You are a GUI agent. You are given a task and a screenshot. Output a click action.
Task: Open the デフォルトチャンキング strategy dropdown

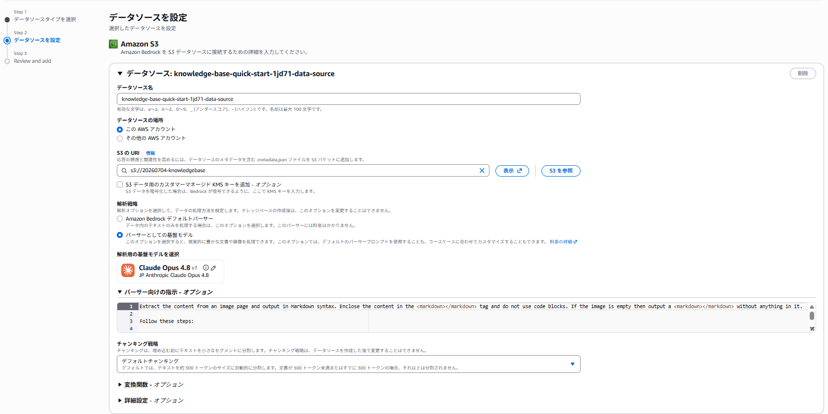pyautogui.click(x=348, y=364)
